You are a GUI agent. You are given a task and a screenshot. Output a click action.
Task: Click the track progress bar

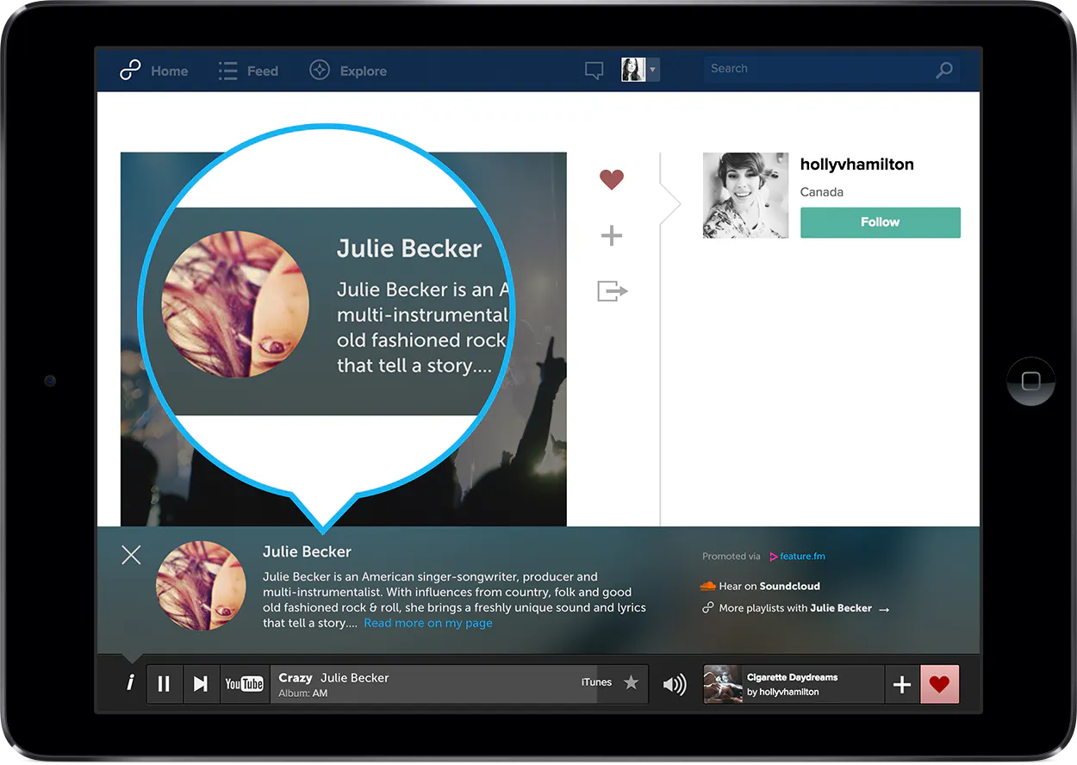[x=459, y=684]
